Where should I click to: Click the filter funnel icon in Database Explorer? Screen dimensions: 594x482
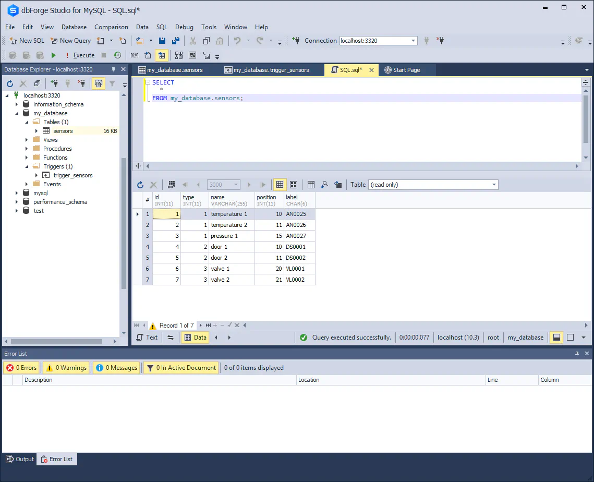[x=112, y=84]
